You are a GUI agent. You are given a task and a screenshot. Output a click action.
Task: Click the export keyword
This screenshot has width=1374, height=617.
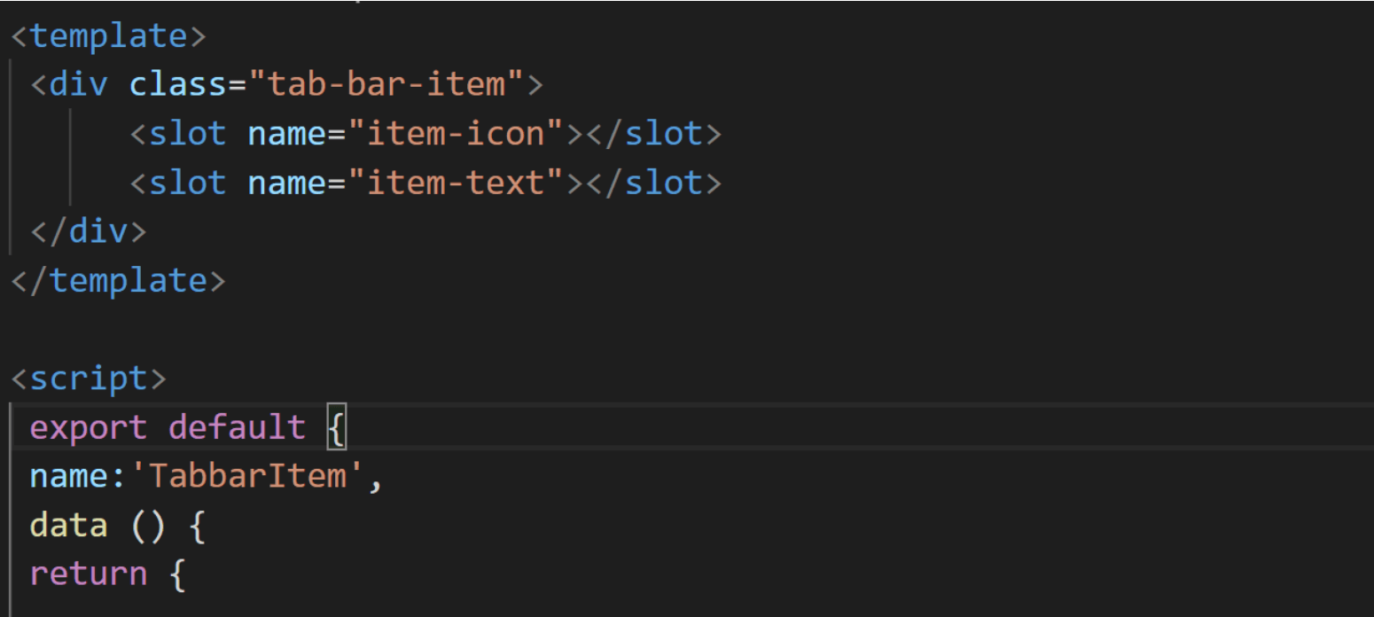[x=89, y=427]
